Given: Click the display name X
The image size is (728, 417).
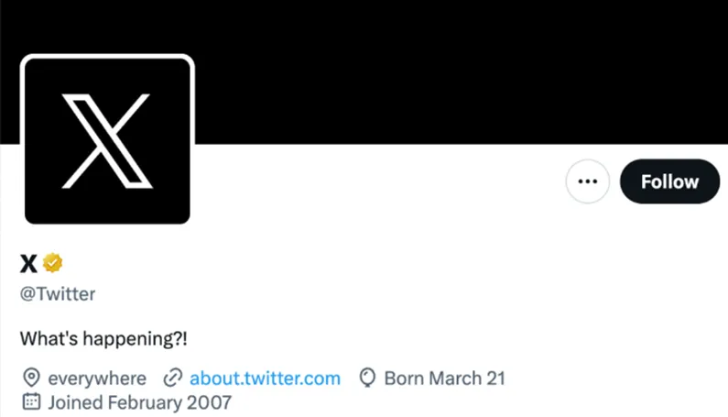Looking at the screenshot, I should click(x=28, y=263).
